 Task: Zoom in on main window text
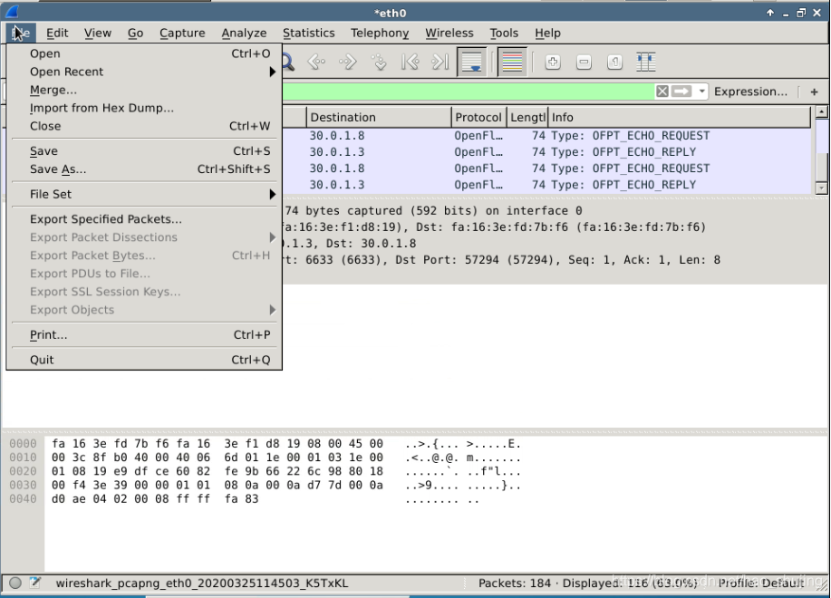(x=553, y=62)
